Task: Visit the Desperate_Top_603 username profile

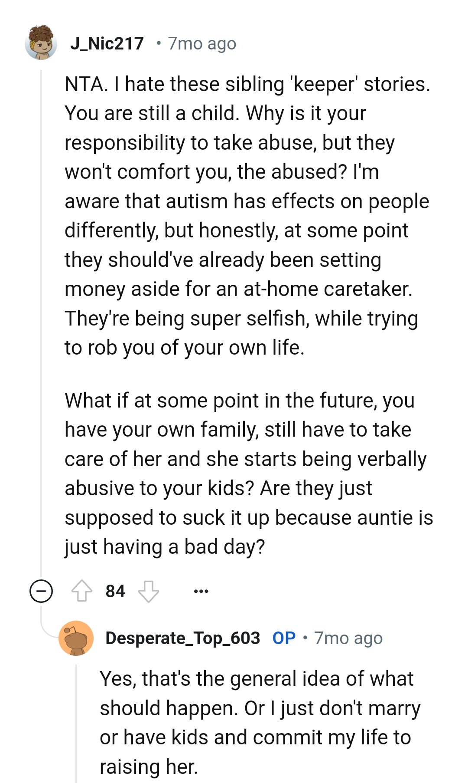Action: tap(182, 638)
